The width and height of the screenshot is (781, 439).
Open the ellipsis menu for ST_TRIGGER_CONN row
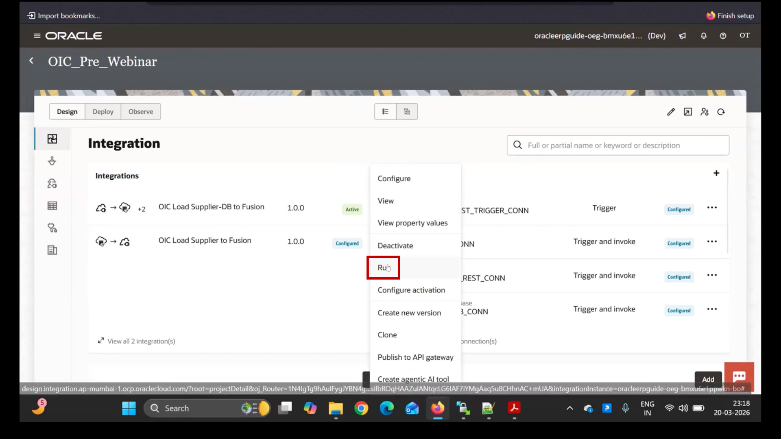(712, 208)
